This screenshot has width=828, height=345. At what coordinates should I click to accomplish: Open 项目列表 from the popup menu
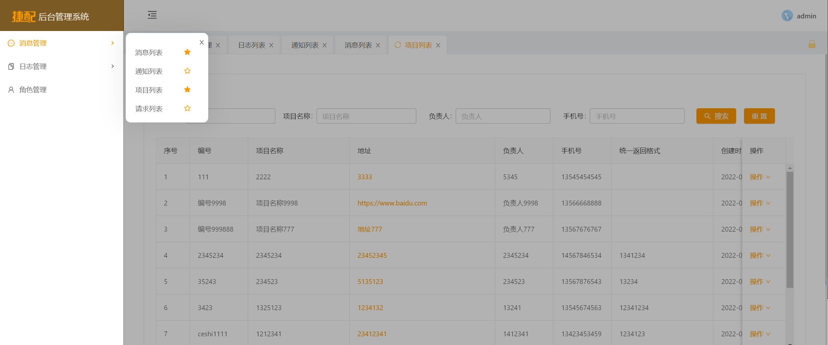point(149,90)
